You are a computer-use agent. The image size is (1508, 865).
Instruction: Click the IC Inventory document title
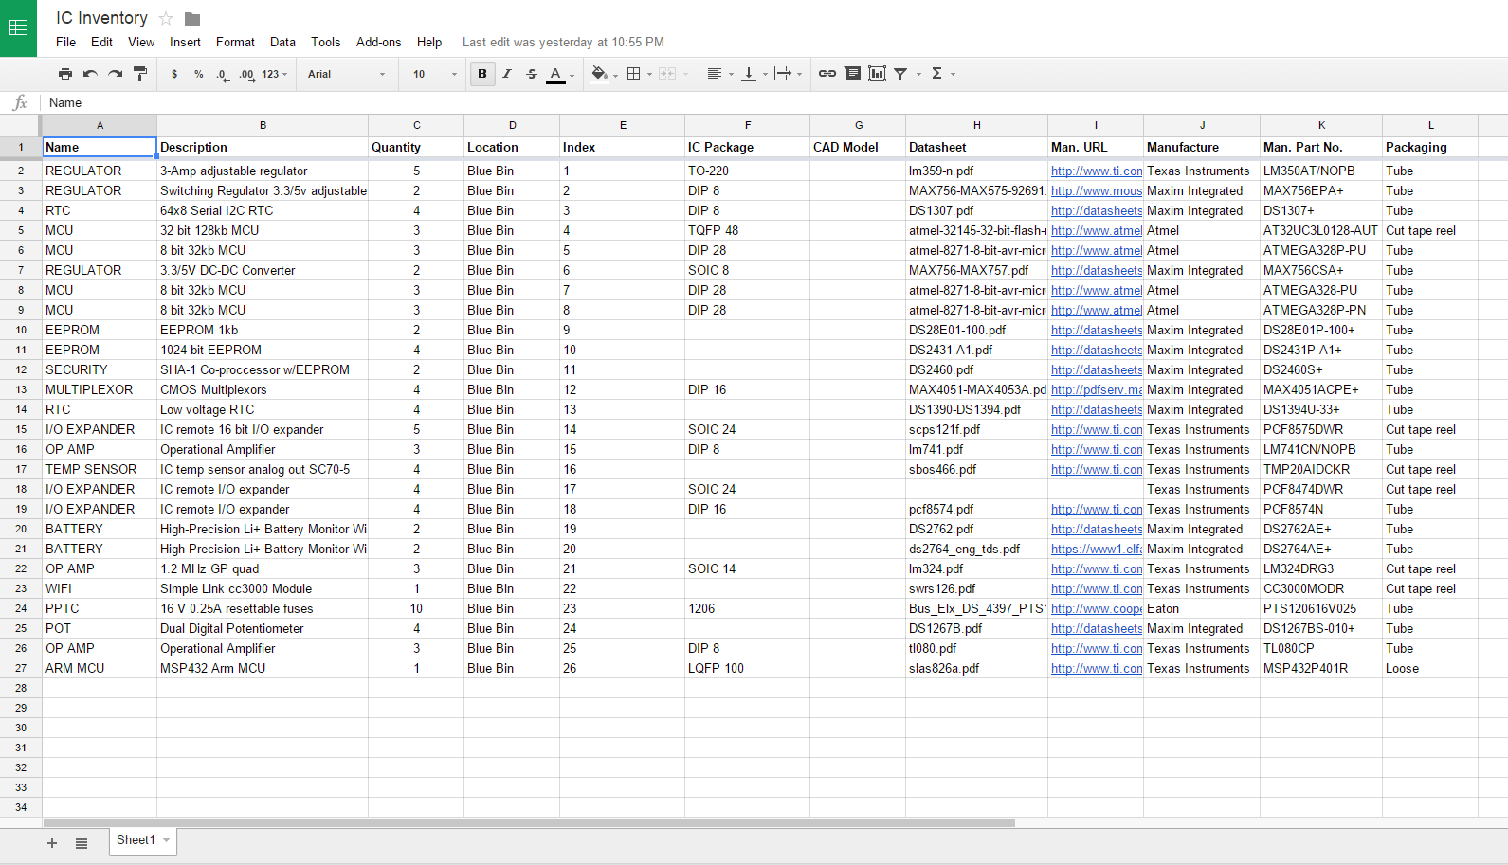[x=101, y=18]
